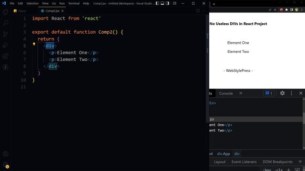Open the Terminal menu
The width and height of the screenshot is (305, 171).
[74, 3]
